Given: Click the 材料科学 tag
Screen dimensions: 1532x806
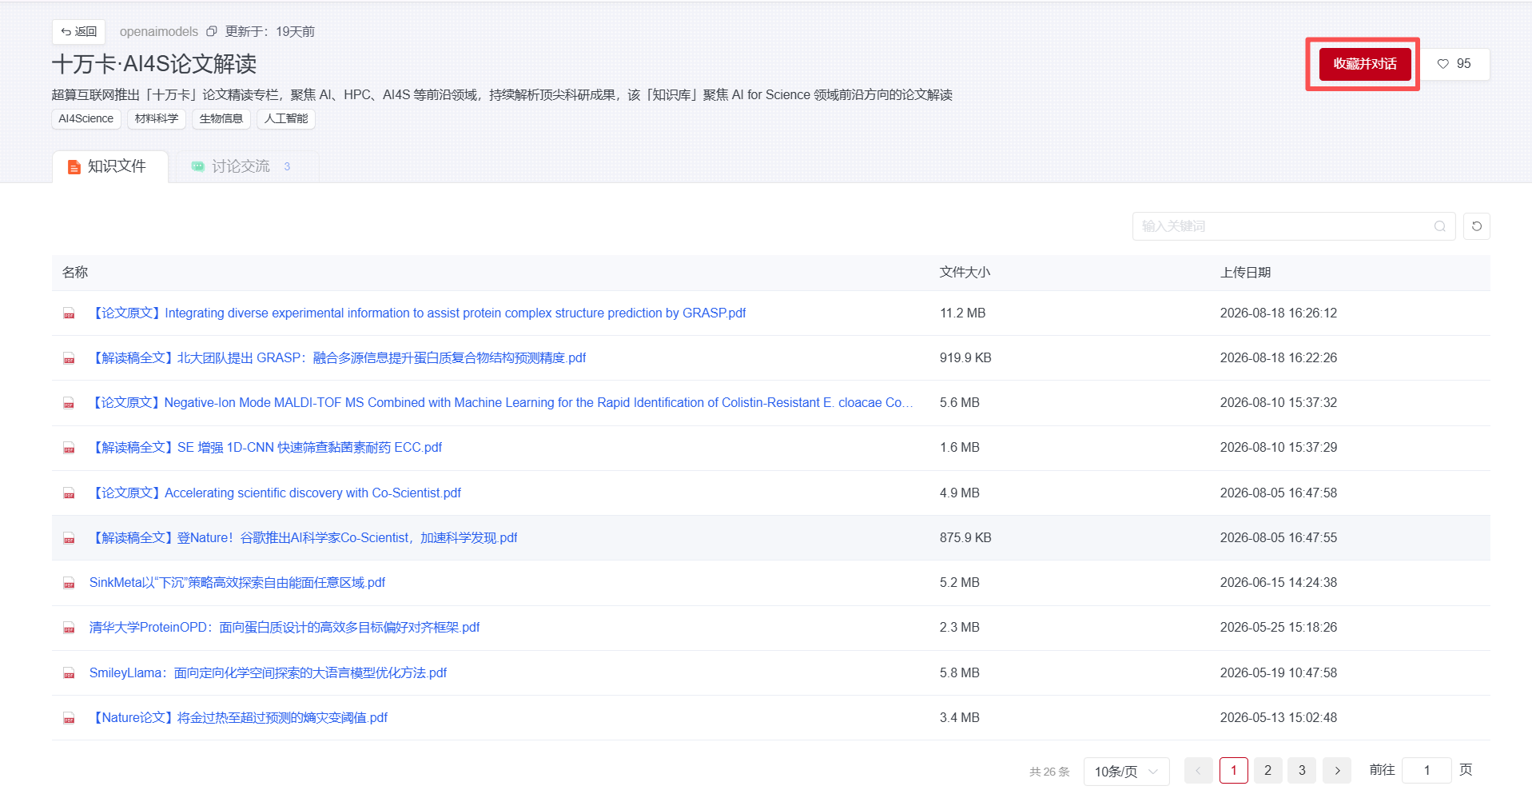Looking at the screenshot, I should tap(157, 119).
